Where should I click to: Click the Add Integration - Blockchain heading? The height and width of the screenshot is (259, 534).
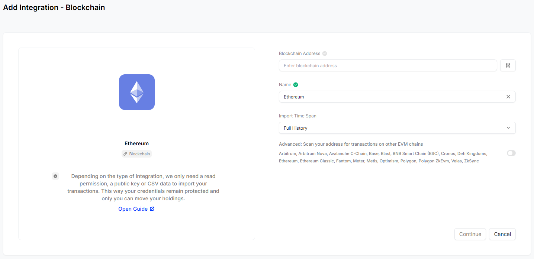[54, 7]
